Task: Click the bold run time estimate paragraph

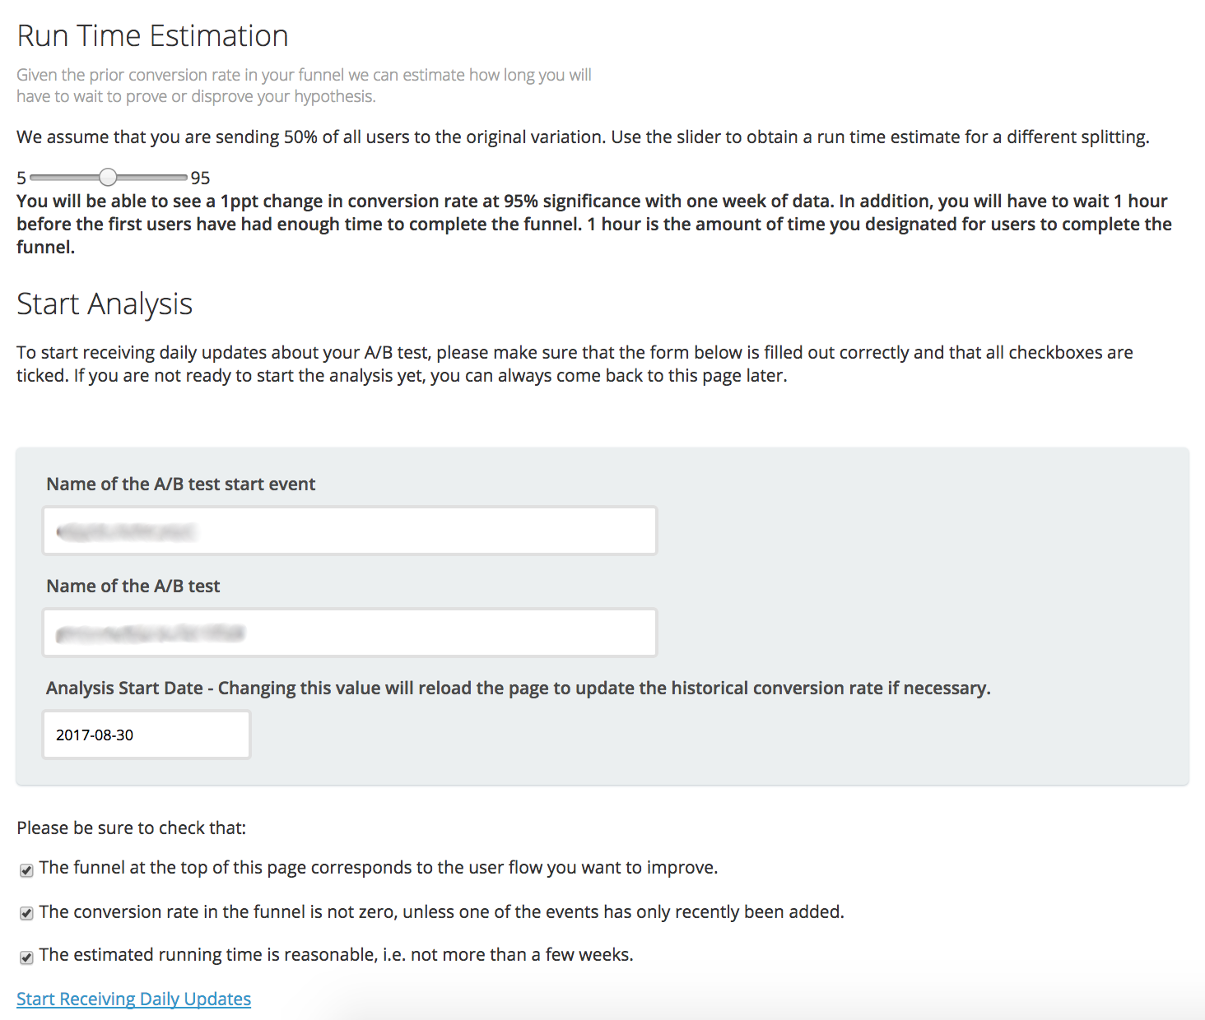Action: pos(593,224)
